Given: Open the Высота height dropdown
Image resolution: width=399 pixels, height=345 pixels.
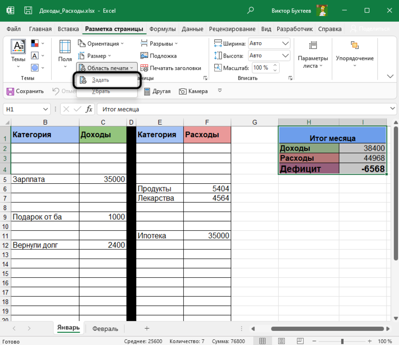Looking at the screenshot, I should (x=285, y=56).
